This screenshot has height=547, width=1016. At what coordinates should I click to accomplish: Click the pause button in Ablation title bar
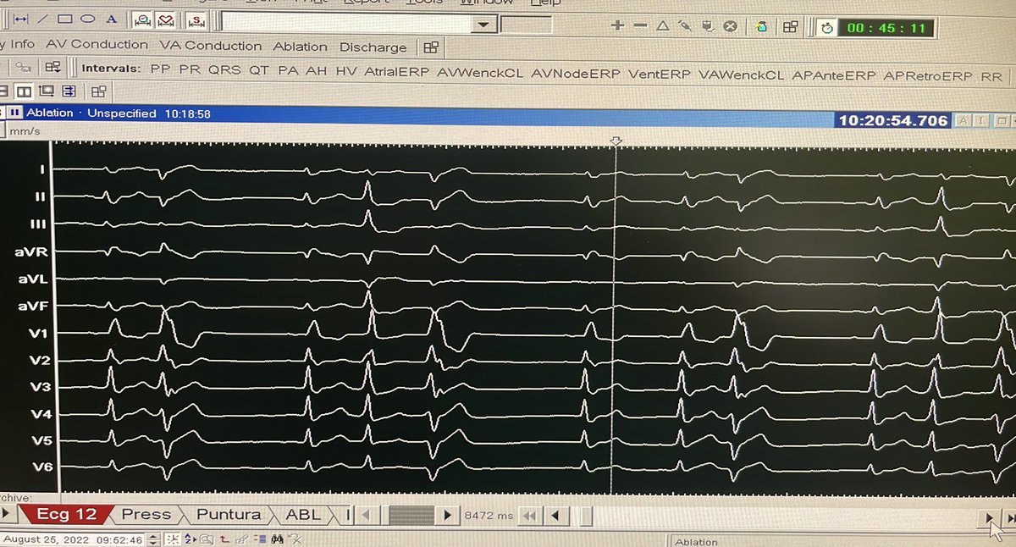click(14, 113)
